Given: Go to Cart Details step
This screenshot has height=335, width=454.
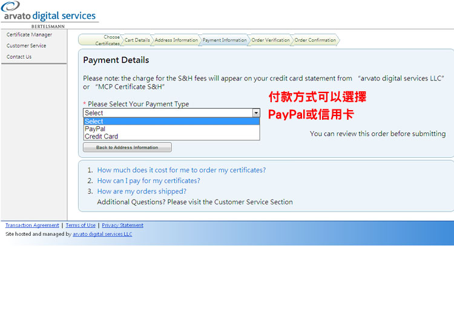Looking at the screenshot, I should [x=137, y=40].
